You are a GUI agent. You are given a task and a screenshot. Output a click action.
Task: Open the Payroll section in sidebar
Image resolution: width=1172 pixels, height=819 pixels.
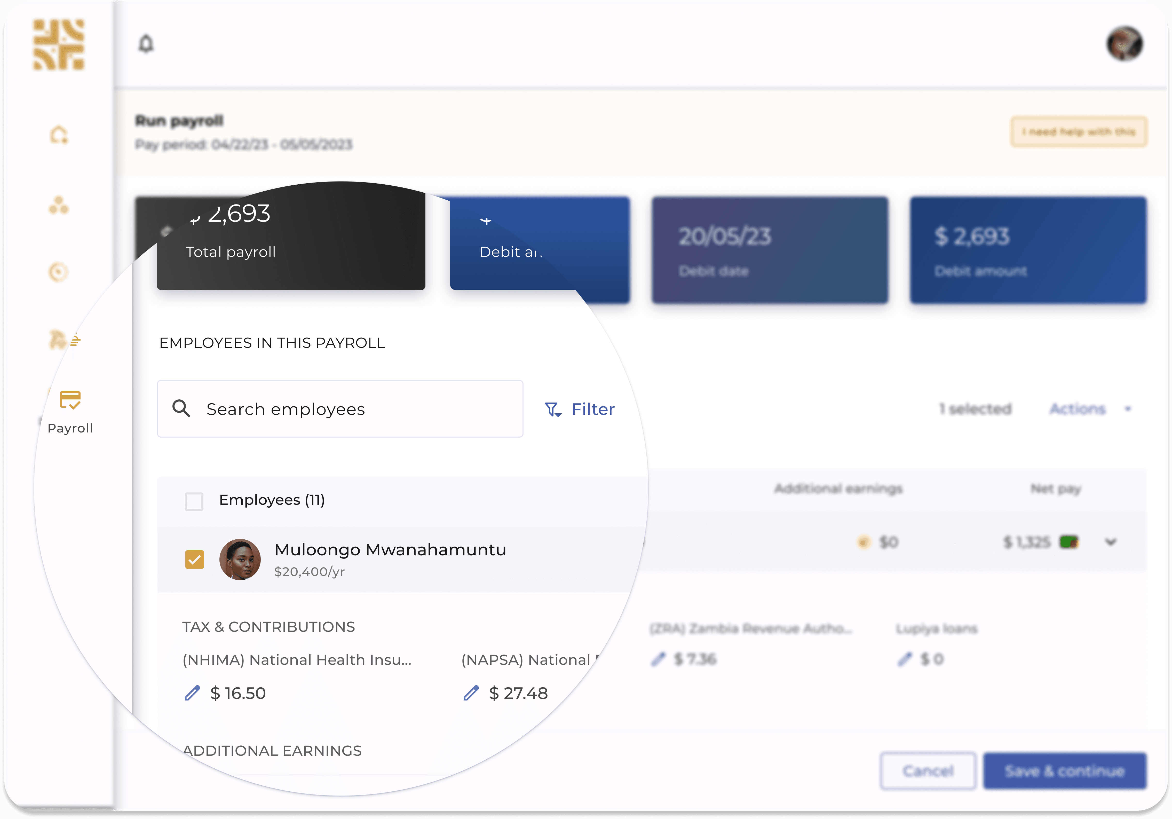tap(70, 413)
